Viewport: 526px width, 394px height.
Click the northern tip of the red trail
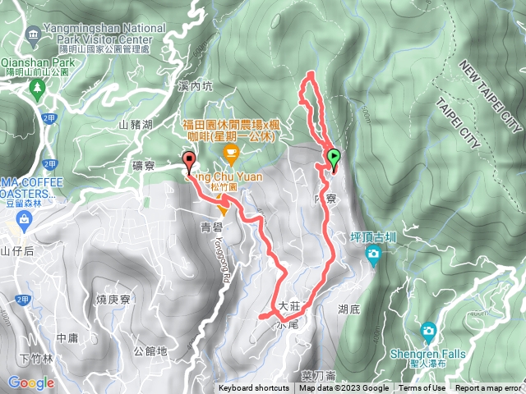(311, 73)
